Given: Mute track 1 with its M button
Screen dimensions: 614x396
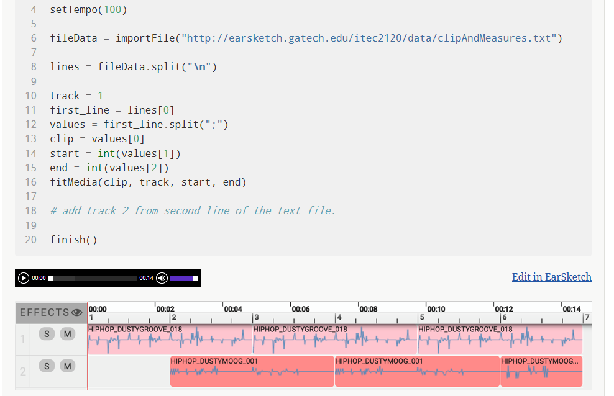Looking at the screenshot, I should pos(67,333).
